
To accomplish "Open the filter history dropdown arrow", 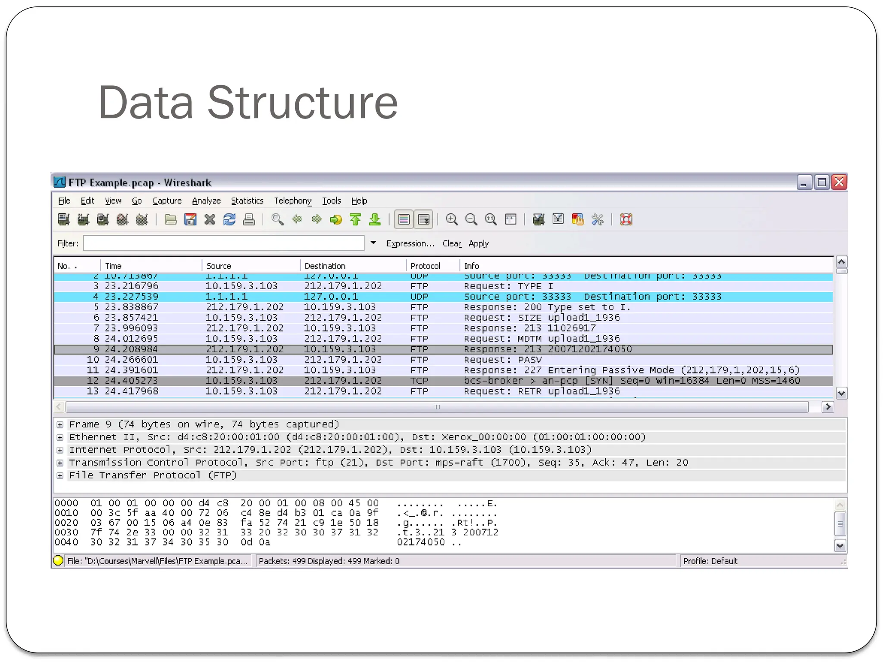I will pyautogui.click(x=373, y=243).
